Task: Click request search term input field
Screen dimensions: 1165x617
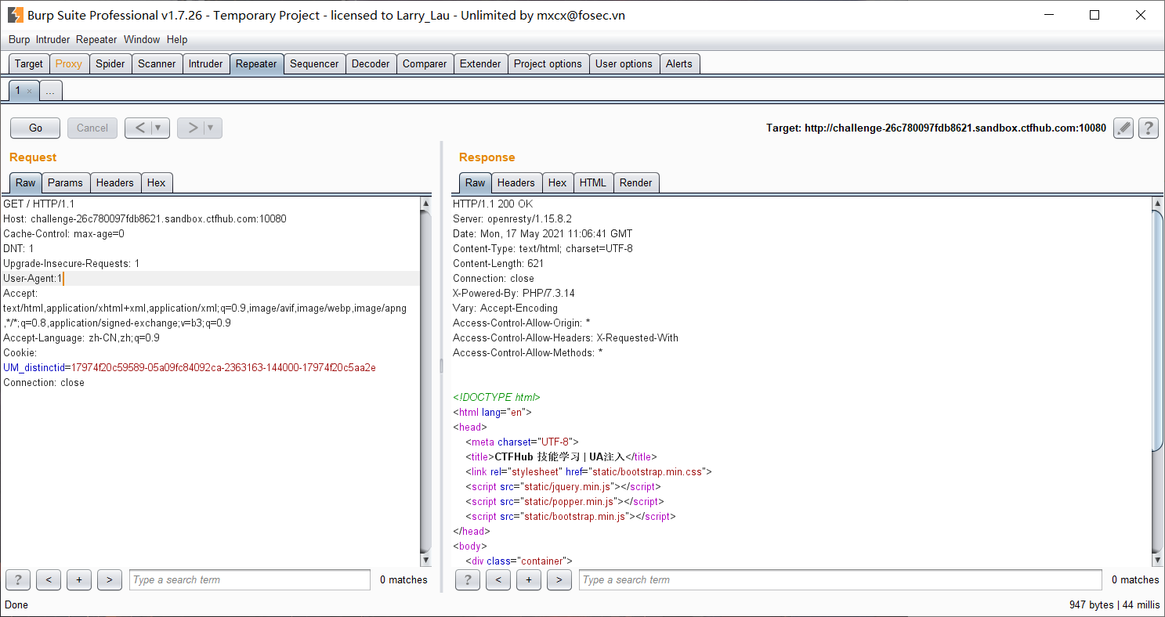Action: [x=249, y=579]
